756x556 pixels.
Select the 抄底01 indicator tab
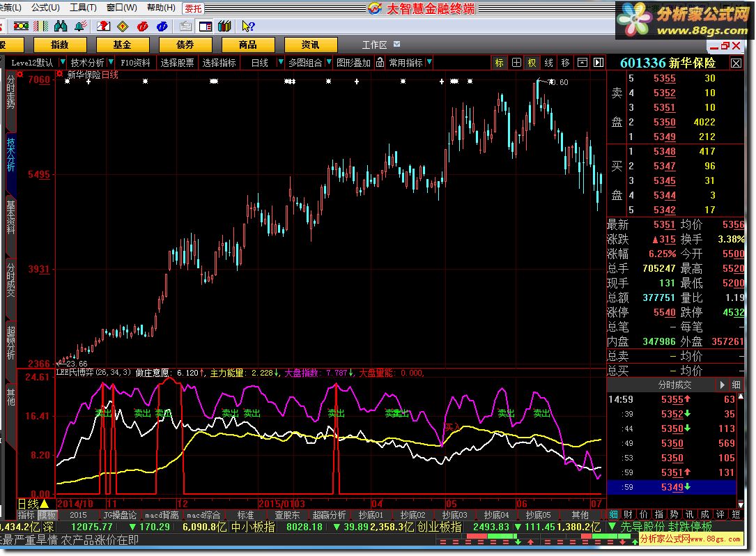click(x=371, y=515)
